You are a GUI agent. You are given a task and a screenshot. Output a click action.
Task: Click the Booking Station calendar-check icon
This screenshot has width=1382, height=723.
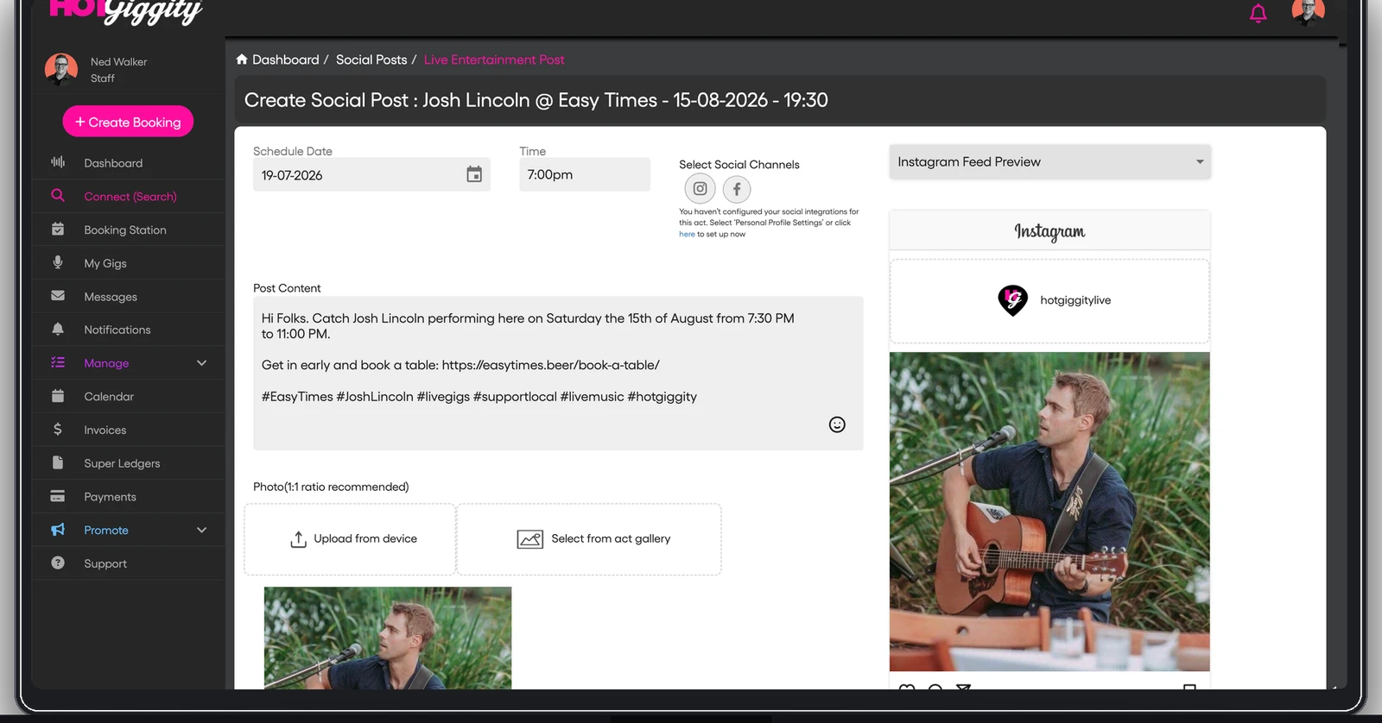58,229
